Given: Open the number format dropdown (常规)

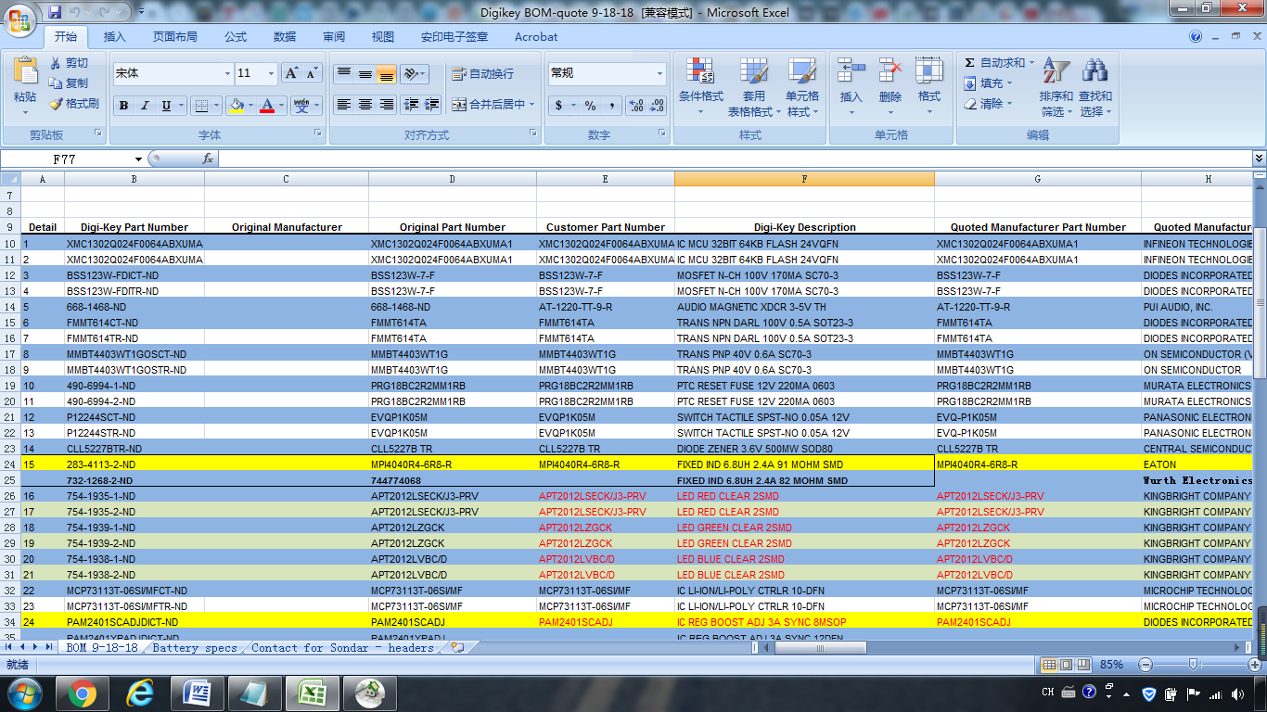Looking at the screenshot, I should (x=660, y=73).
